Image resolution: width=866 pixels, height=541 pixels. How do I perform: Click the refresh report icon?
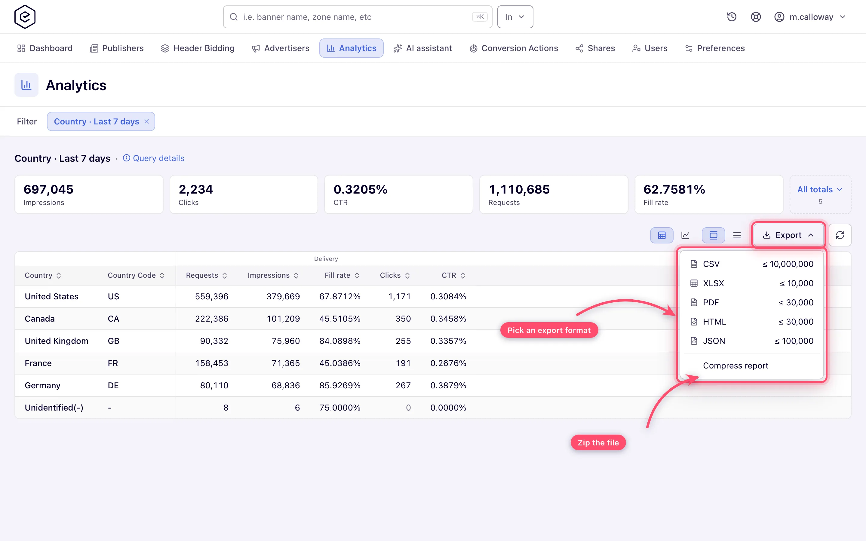click(x=840, y=235)
